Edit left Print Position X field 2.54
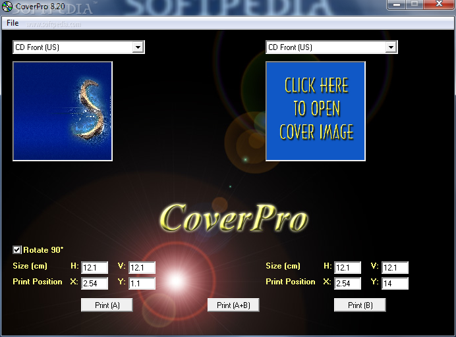456x337 pixels. pyautogui.click(x=94, y=283)
